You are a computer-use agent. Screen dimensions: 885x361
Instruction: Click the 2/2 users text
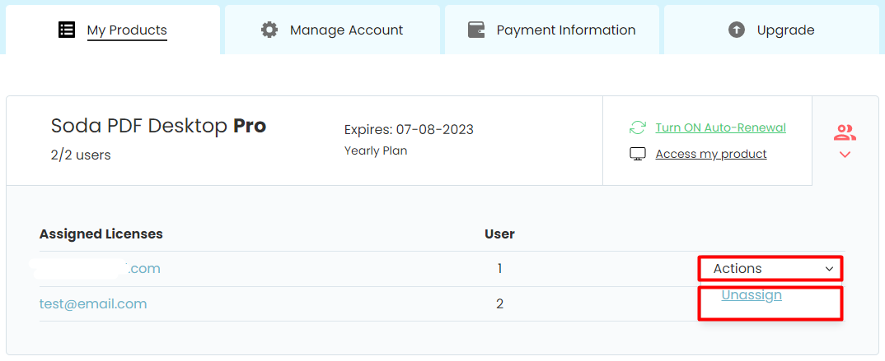coord(81,155)
